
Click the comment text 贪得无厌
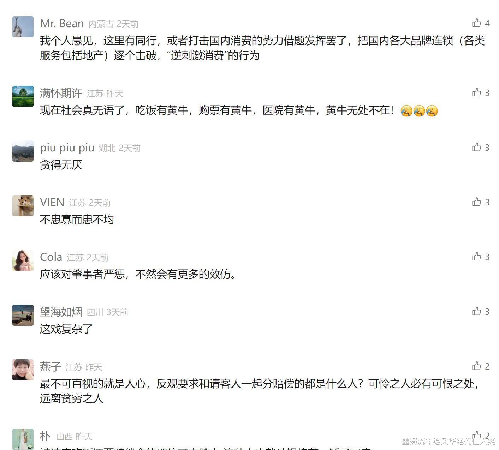[x=61, y=165]
